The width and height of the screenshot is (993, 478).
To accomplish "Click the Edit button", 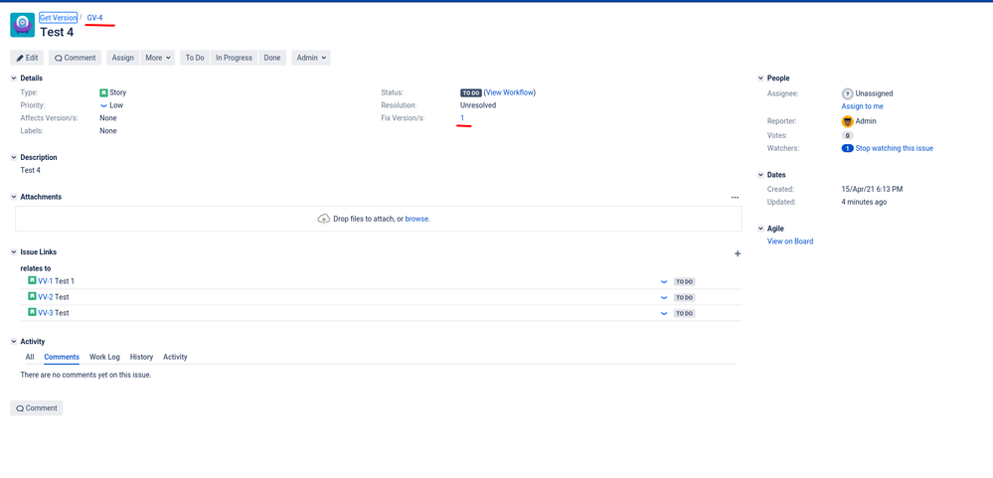I will pos(27,58).
